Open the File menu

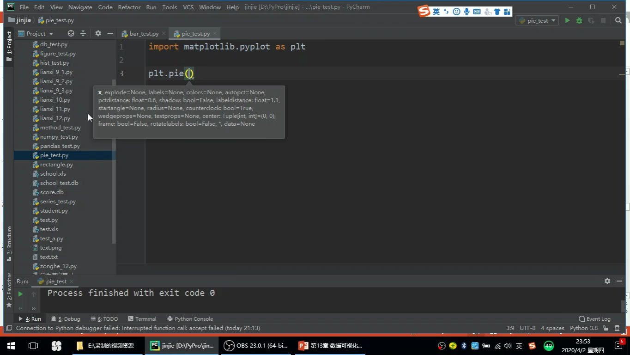click(24, 7)
